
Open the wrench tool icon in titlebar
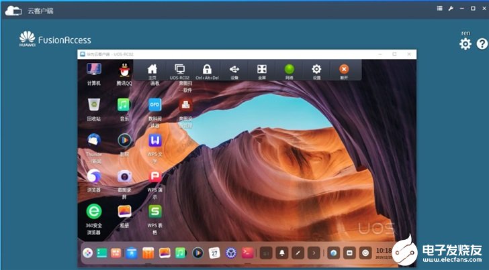pyautogui.click(x=451, y=9)
